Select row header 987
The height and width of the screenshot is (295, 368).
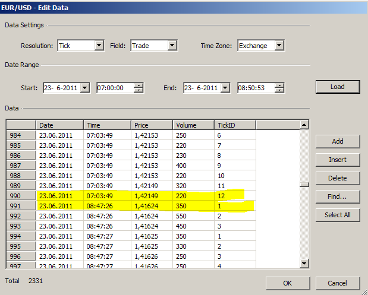[x=21, y=166]
